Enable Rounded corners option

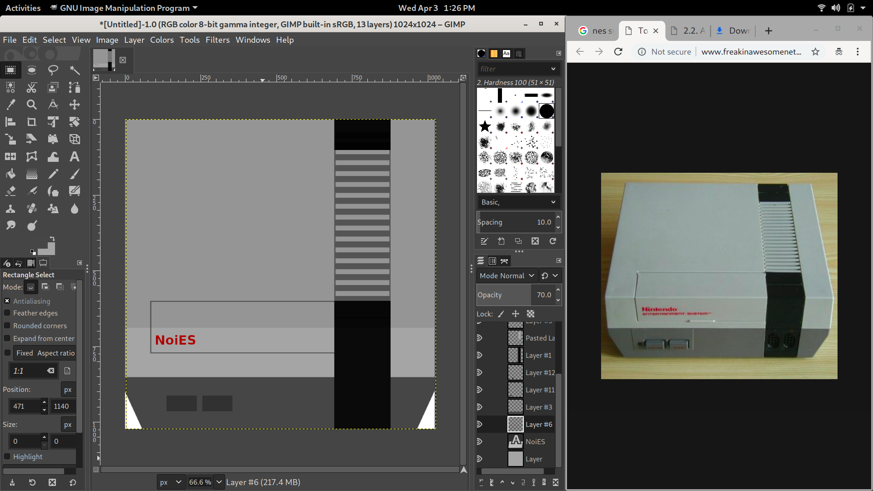point(7,326)
